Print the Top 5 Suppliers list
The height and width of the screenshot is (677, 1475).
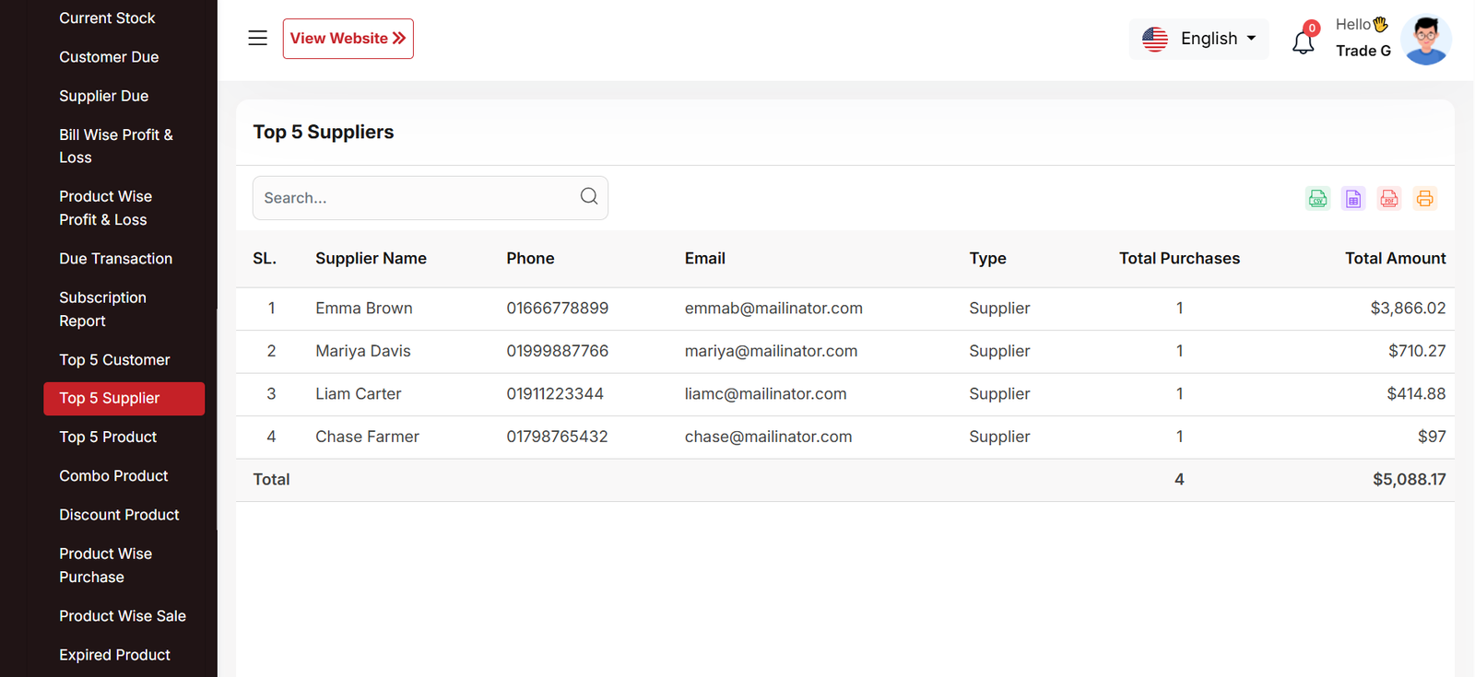(1424, 198)
